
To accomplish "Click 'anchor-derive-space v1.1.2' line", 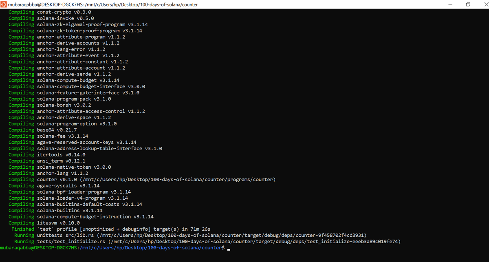I will (60, 117).
